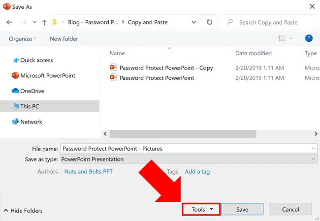Screen dimensions: 320x221
Task: Click the Search Copy and Paste field
Action: click(269, 22)
